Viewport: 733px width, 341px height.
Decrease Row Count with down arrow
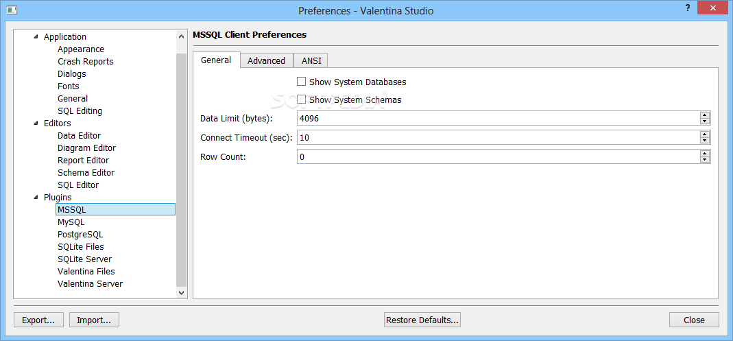(704, 159)
